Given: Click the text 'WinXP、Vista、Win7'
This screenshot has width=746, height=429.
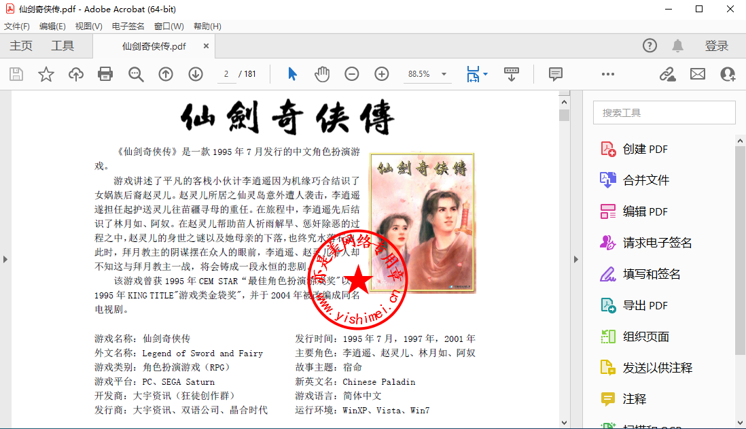Looking at the screenshot, I should click(386, 411).
